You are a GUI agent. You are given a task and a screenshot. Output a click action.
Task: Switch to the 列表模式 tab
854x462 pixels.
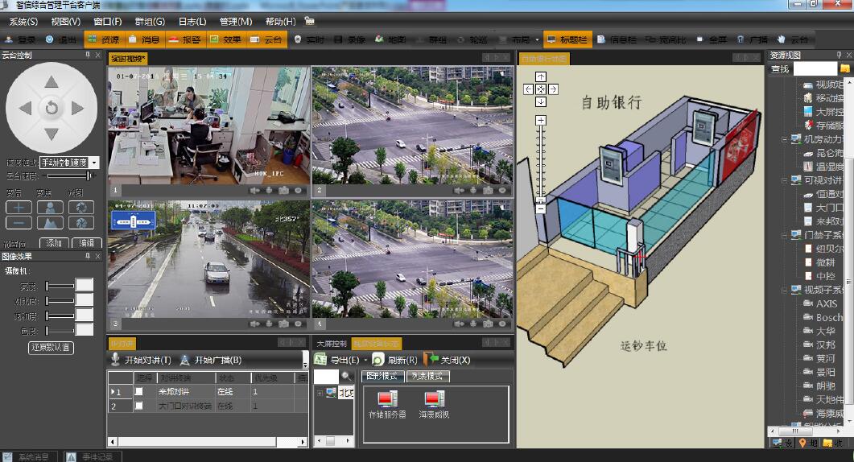(x=427, y=376)
